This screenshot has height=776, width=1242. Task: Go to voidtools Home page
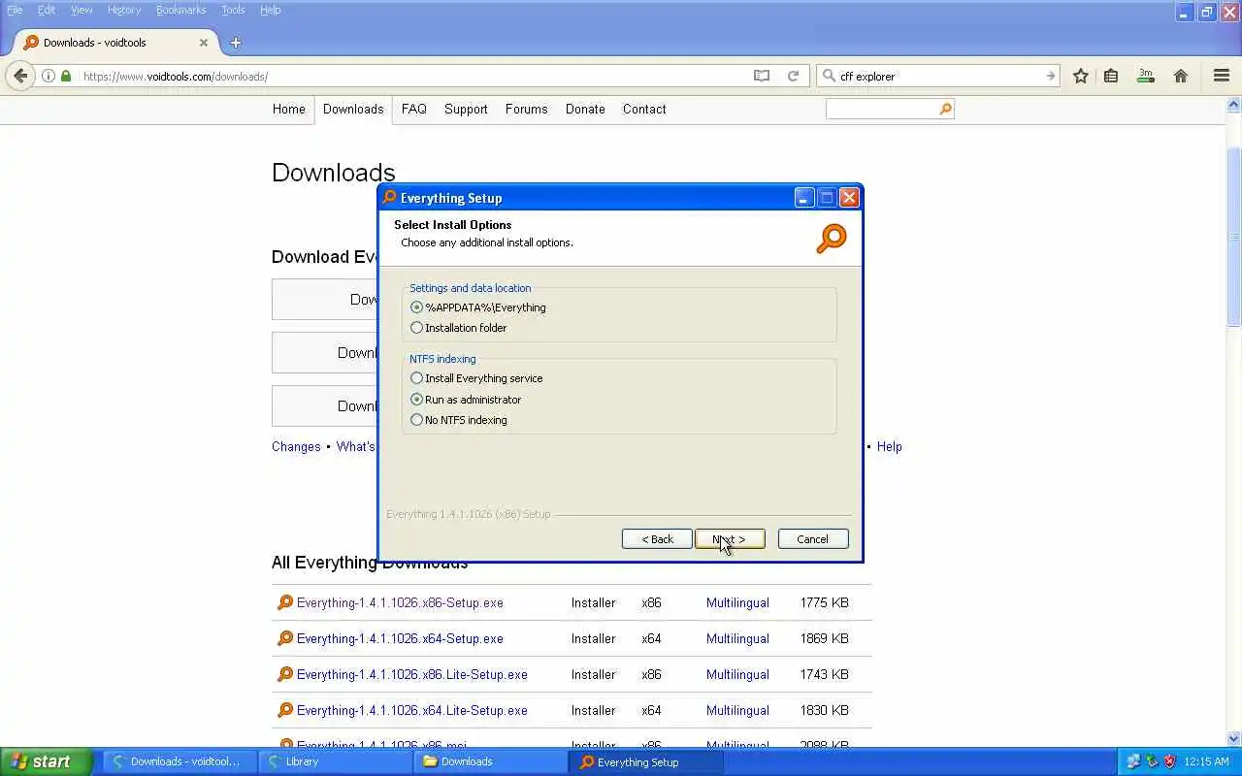288,110
